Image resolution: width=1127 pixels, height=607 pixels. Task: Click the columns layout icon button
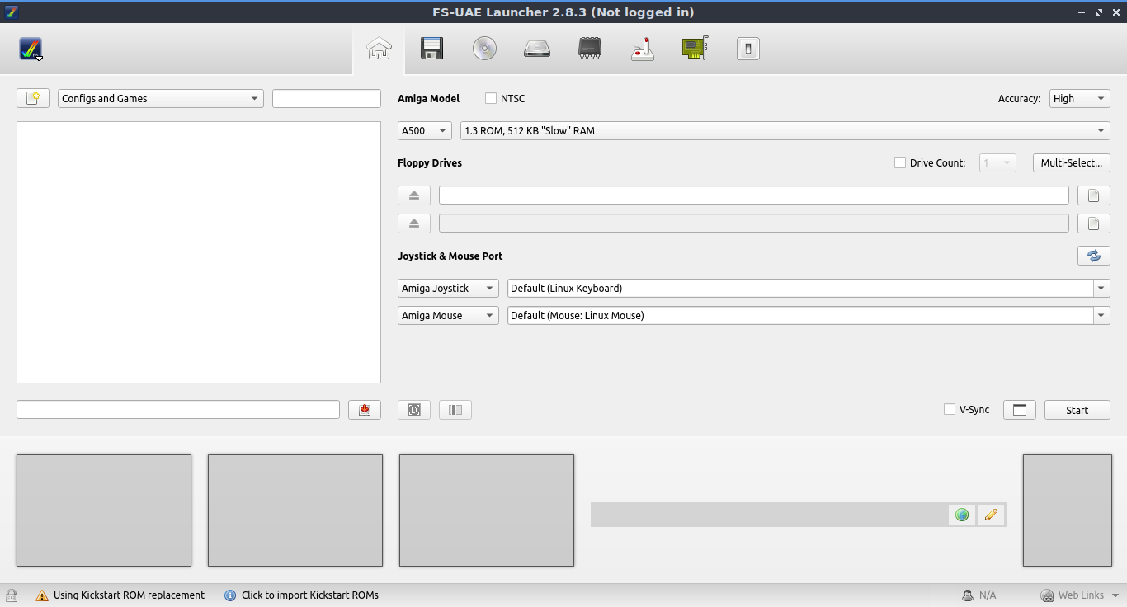(455, 410)
